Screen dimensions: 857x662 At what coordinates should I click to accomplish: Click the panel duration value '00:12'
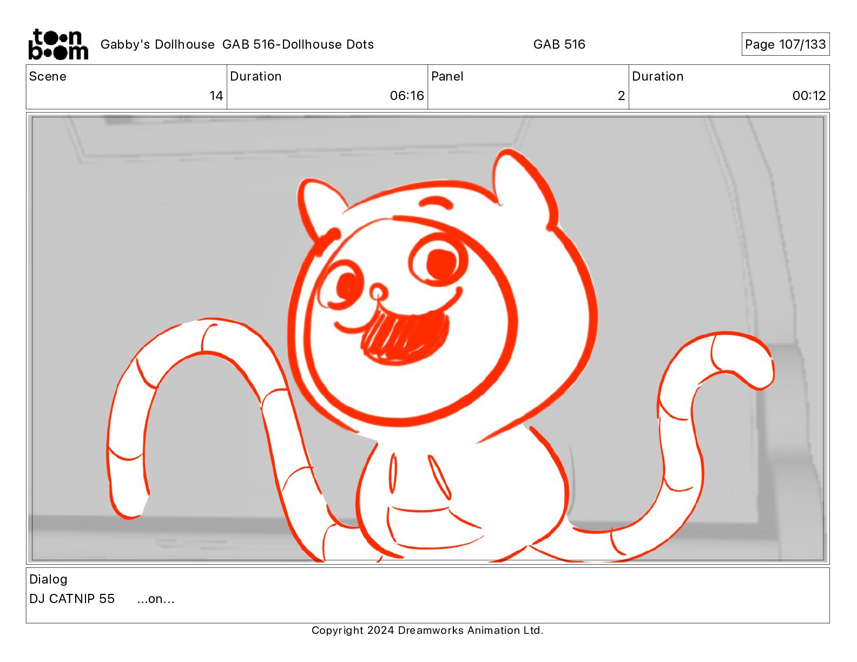pyautogui.click(x=809, y=96)
